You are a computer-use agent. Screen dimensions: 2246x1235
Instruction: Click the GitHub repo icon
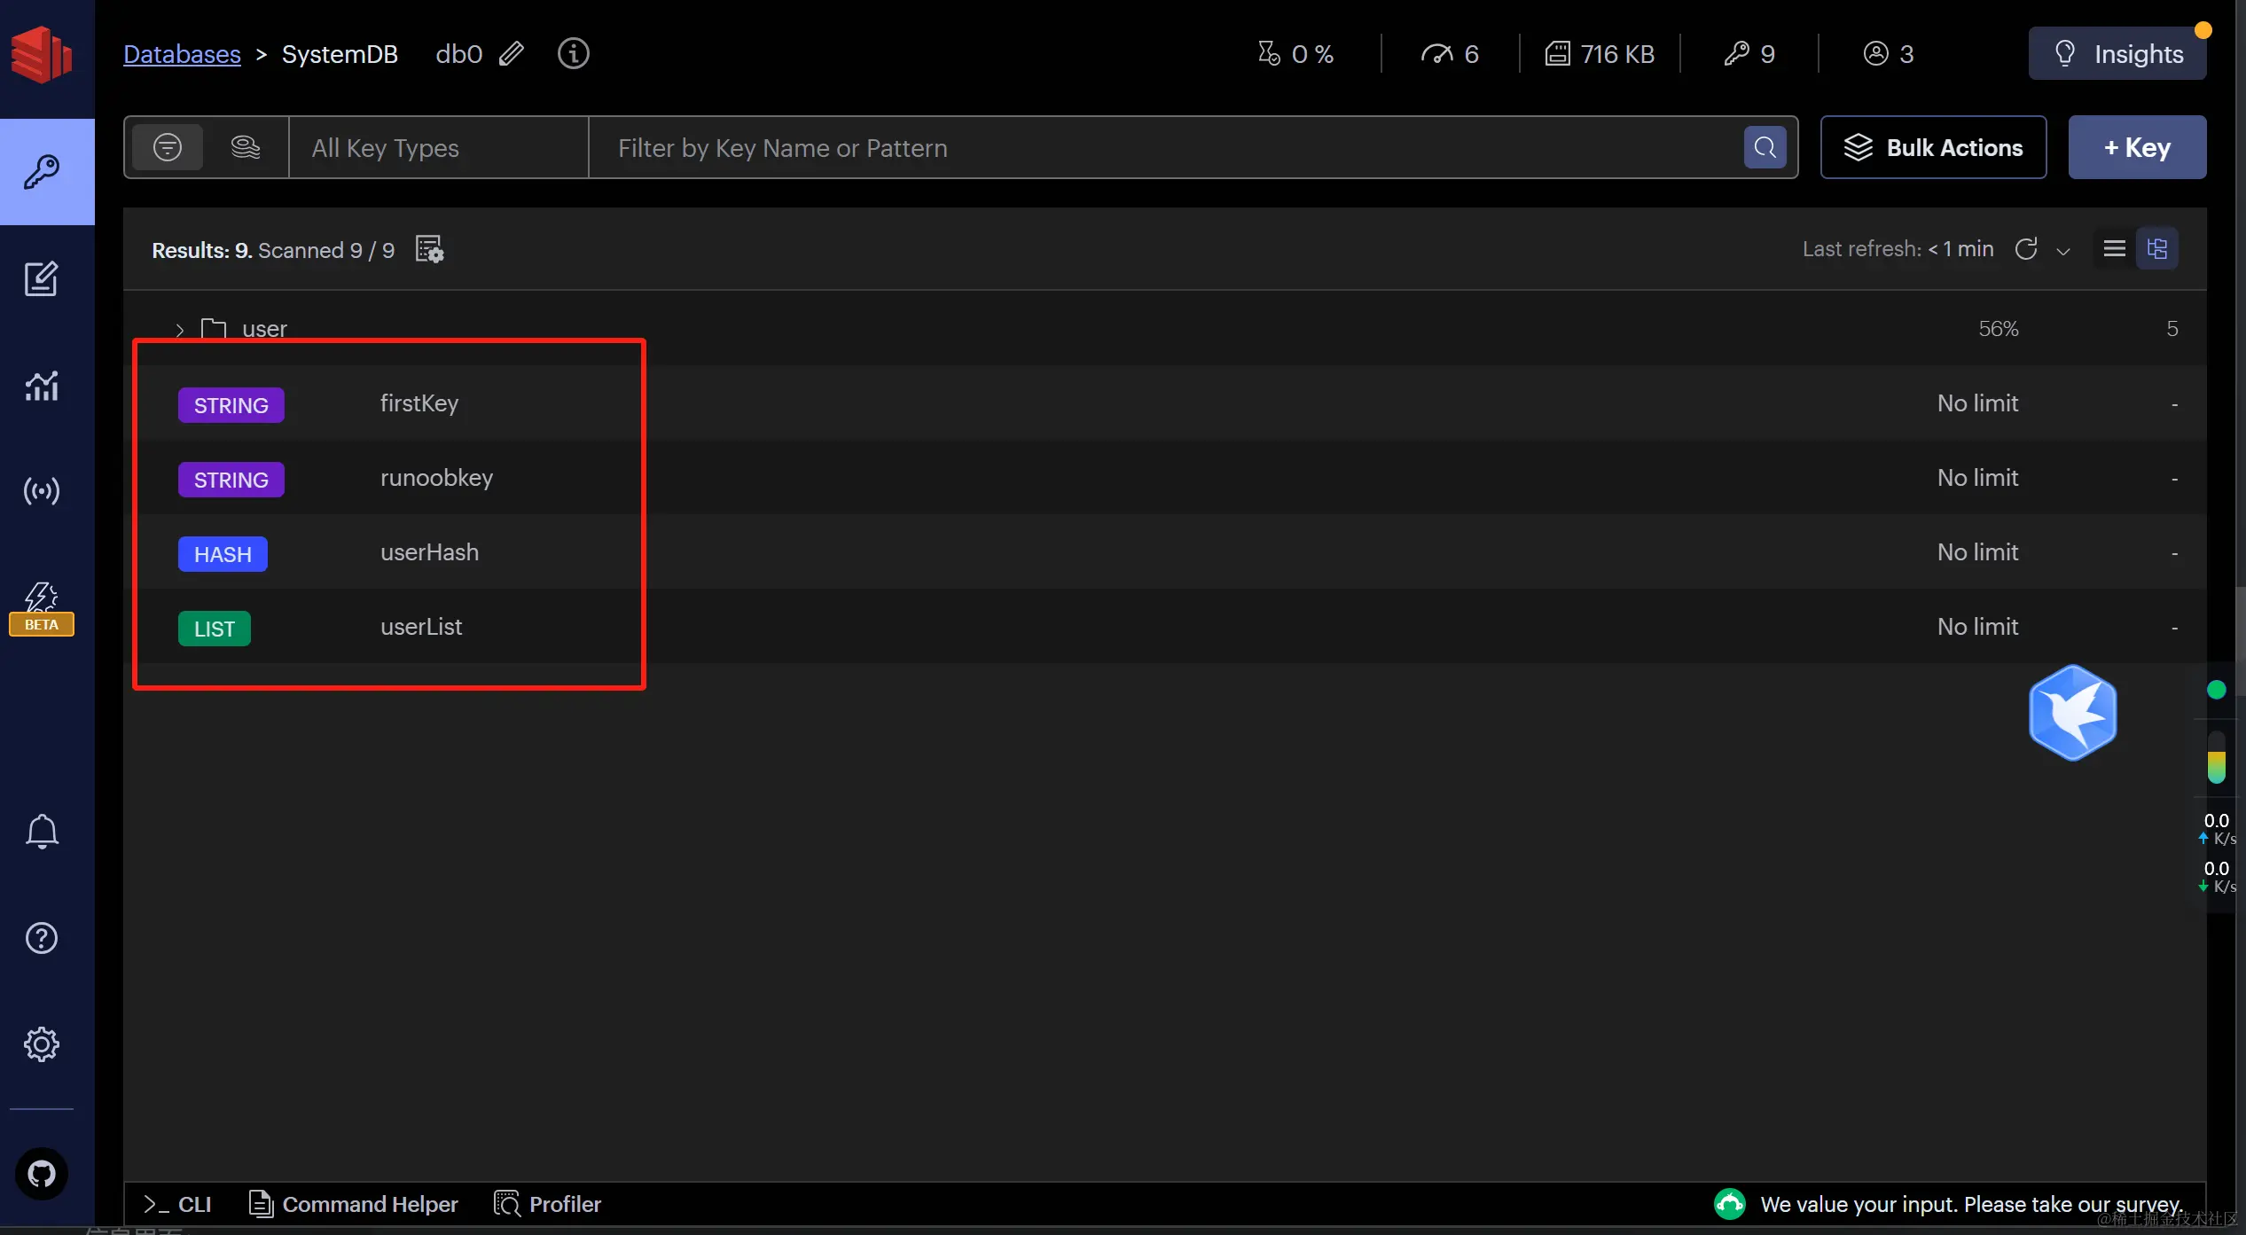[x=41, y=1174]
